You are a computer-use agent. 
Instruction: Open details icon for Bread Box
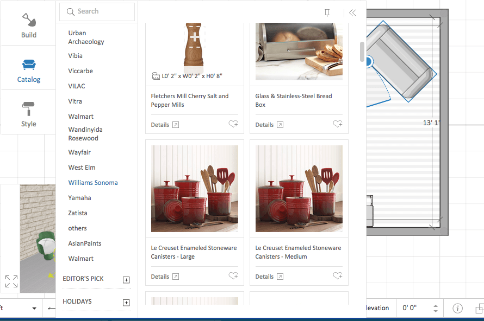tap(280, 125)
